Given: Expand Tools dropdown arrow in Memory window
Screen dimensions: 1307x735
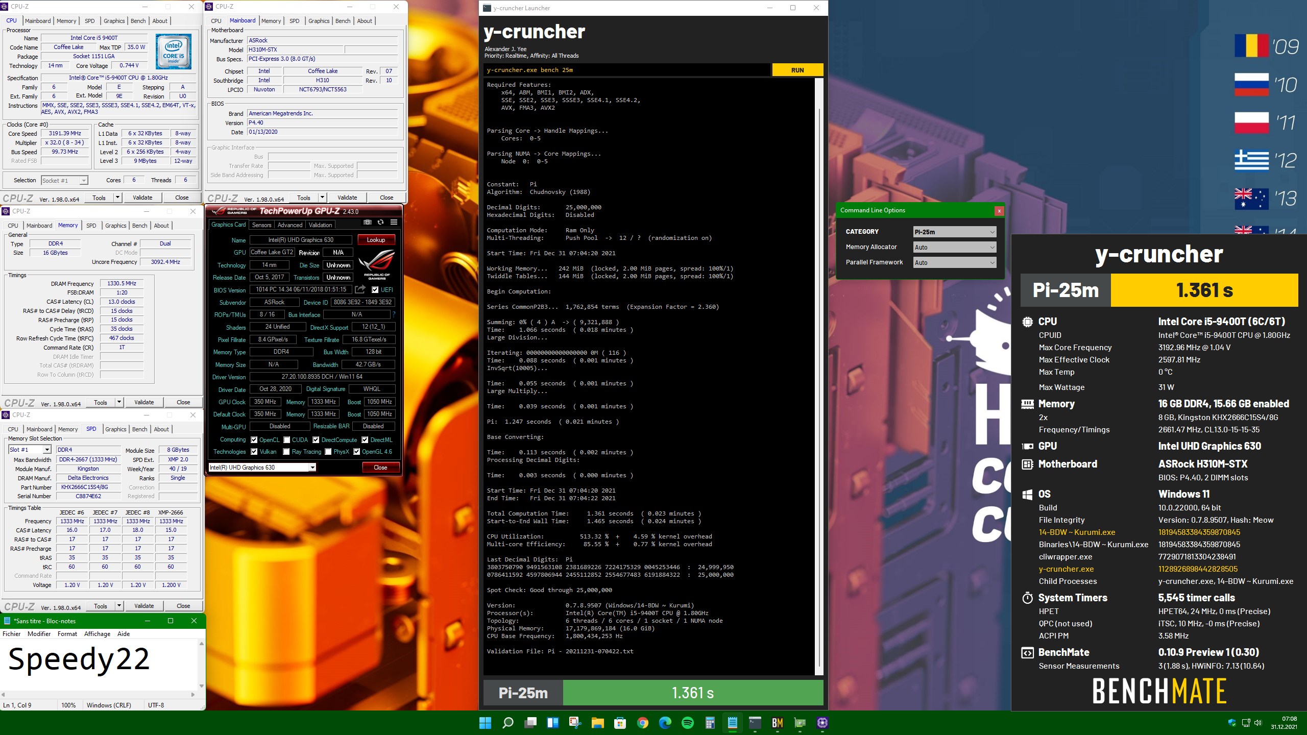Looking at the screenshot, I should (x=119, y=402).
